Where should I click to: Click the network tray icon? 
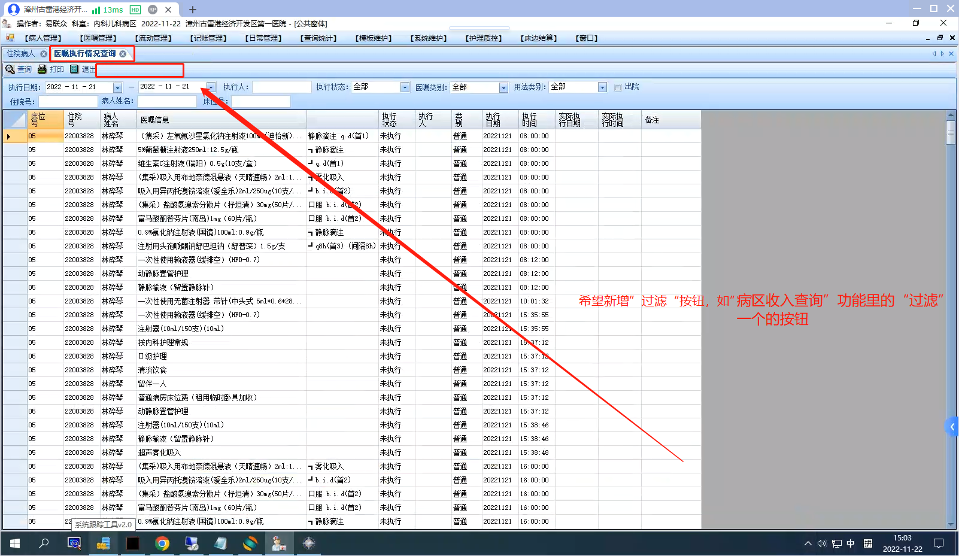[837, 543]
